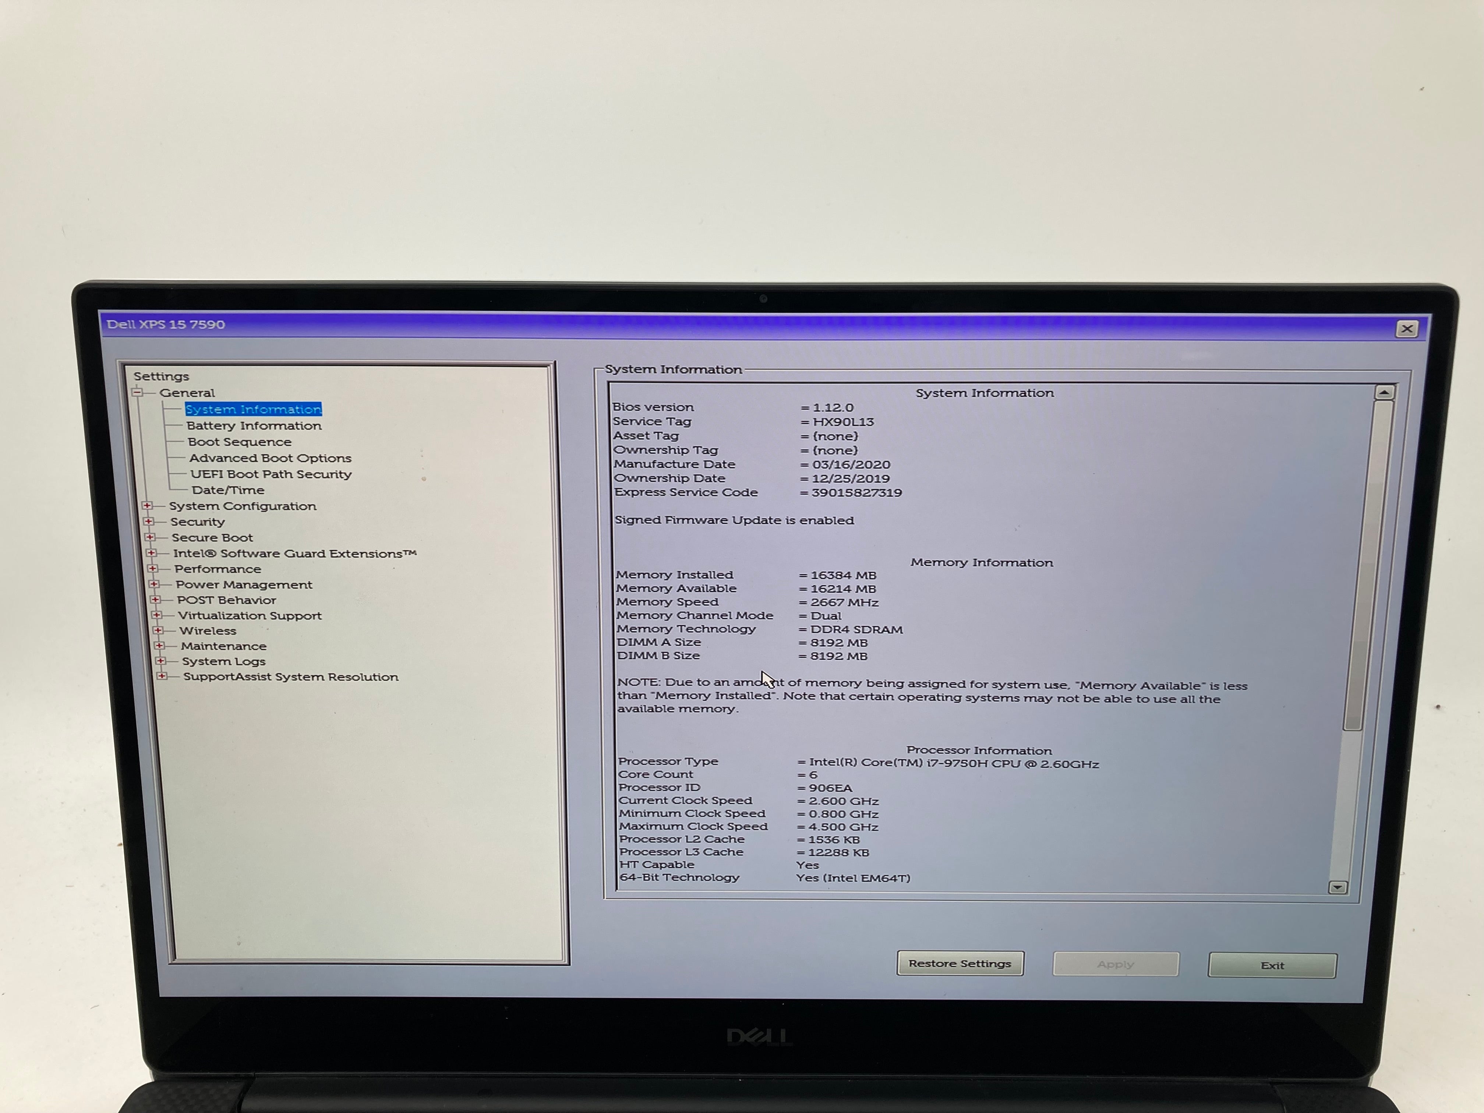
Task: Select the System Logs label
Action: 223,661
